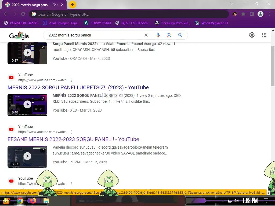
Task: Open network status in system tray
Action: pos(230,201)
